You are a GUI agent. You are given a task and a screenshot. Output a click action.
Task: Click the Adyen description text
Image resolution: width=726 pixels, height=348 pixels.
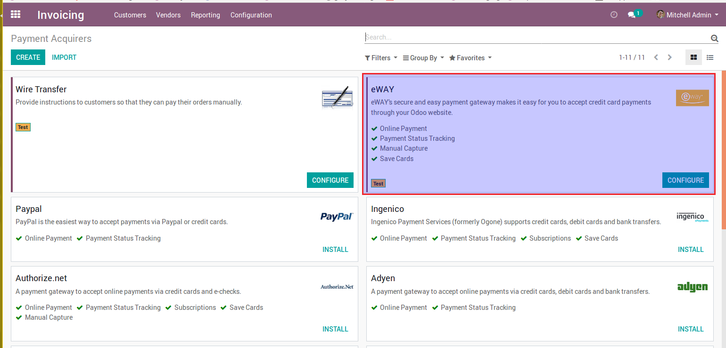coord(511,291)
